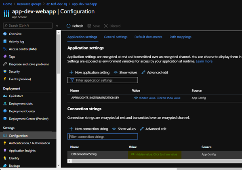Click sidebar scrollbar up arrow
Image resolution: width=242 pixels, height=170 pixels.
point(59,32)
